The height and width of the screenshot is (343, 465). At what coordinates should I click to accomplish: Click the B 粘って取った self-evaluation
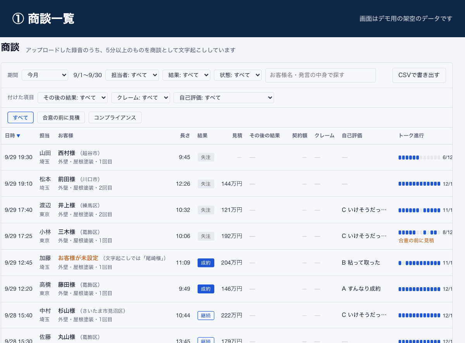click(361, 263)
